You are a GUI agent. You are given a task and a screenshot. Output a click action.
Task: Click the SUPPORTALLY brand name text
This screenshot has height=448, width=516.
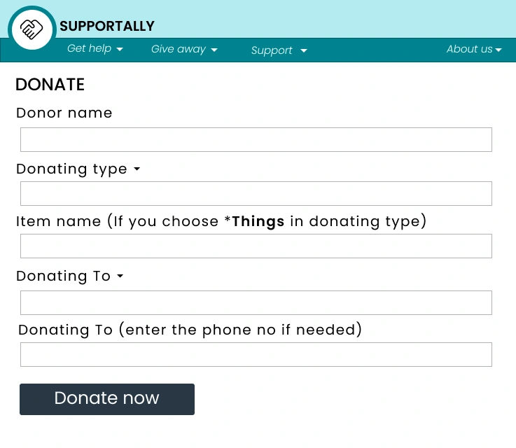pos(107,27)
